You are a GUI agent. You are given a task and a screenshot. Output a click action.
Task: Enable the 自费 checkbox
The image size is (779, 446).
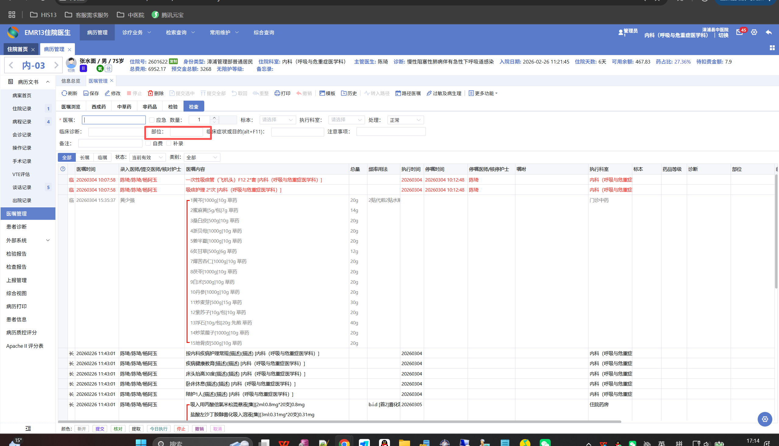click(149, 143)
